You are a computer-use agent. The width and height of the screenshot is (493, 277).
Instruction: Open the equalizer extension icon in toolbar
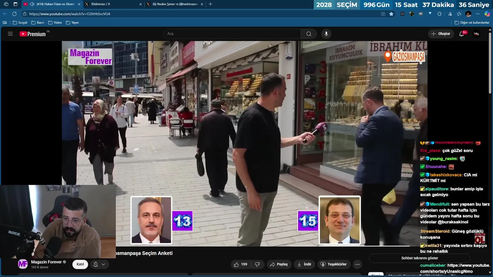click(x=402, y=14)
